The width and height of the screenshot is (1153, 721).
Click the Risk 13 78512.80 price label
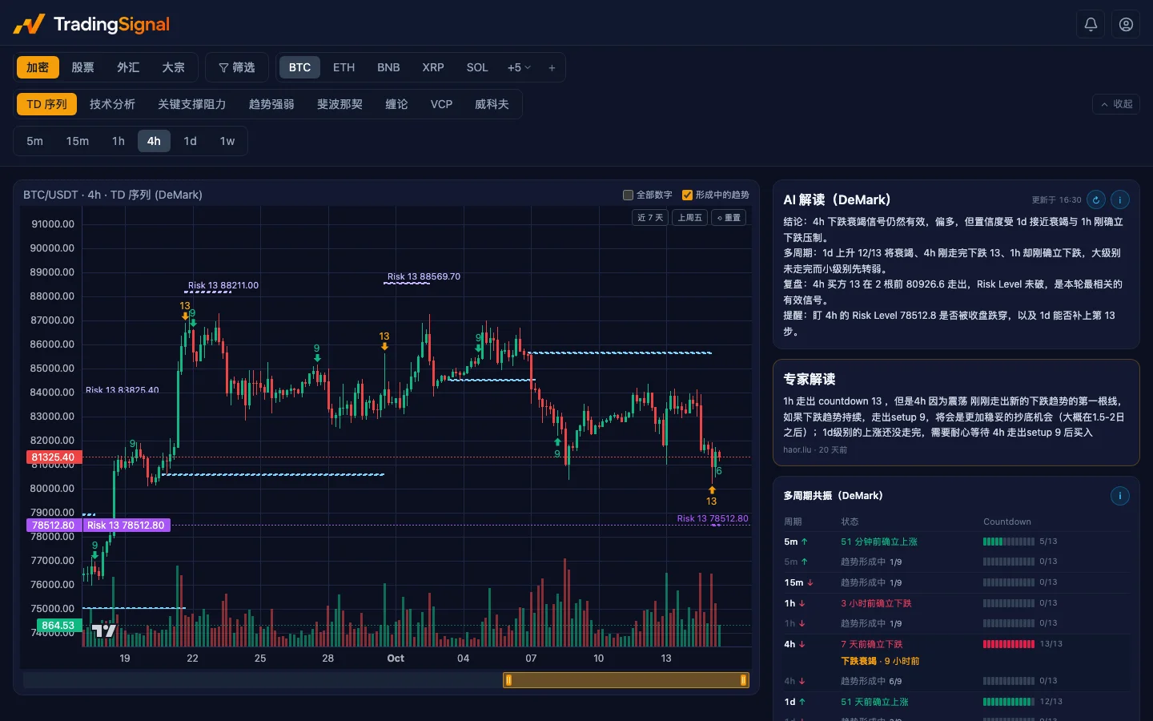click(126, 526)
